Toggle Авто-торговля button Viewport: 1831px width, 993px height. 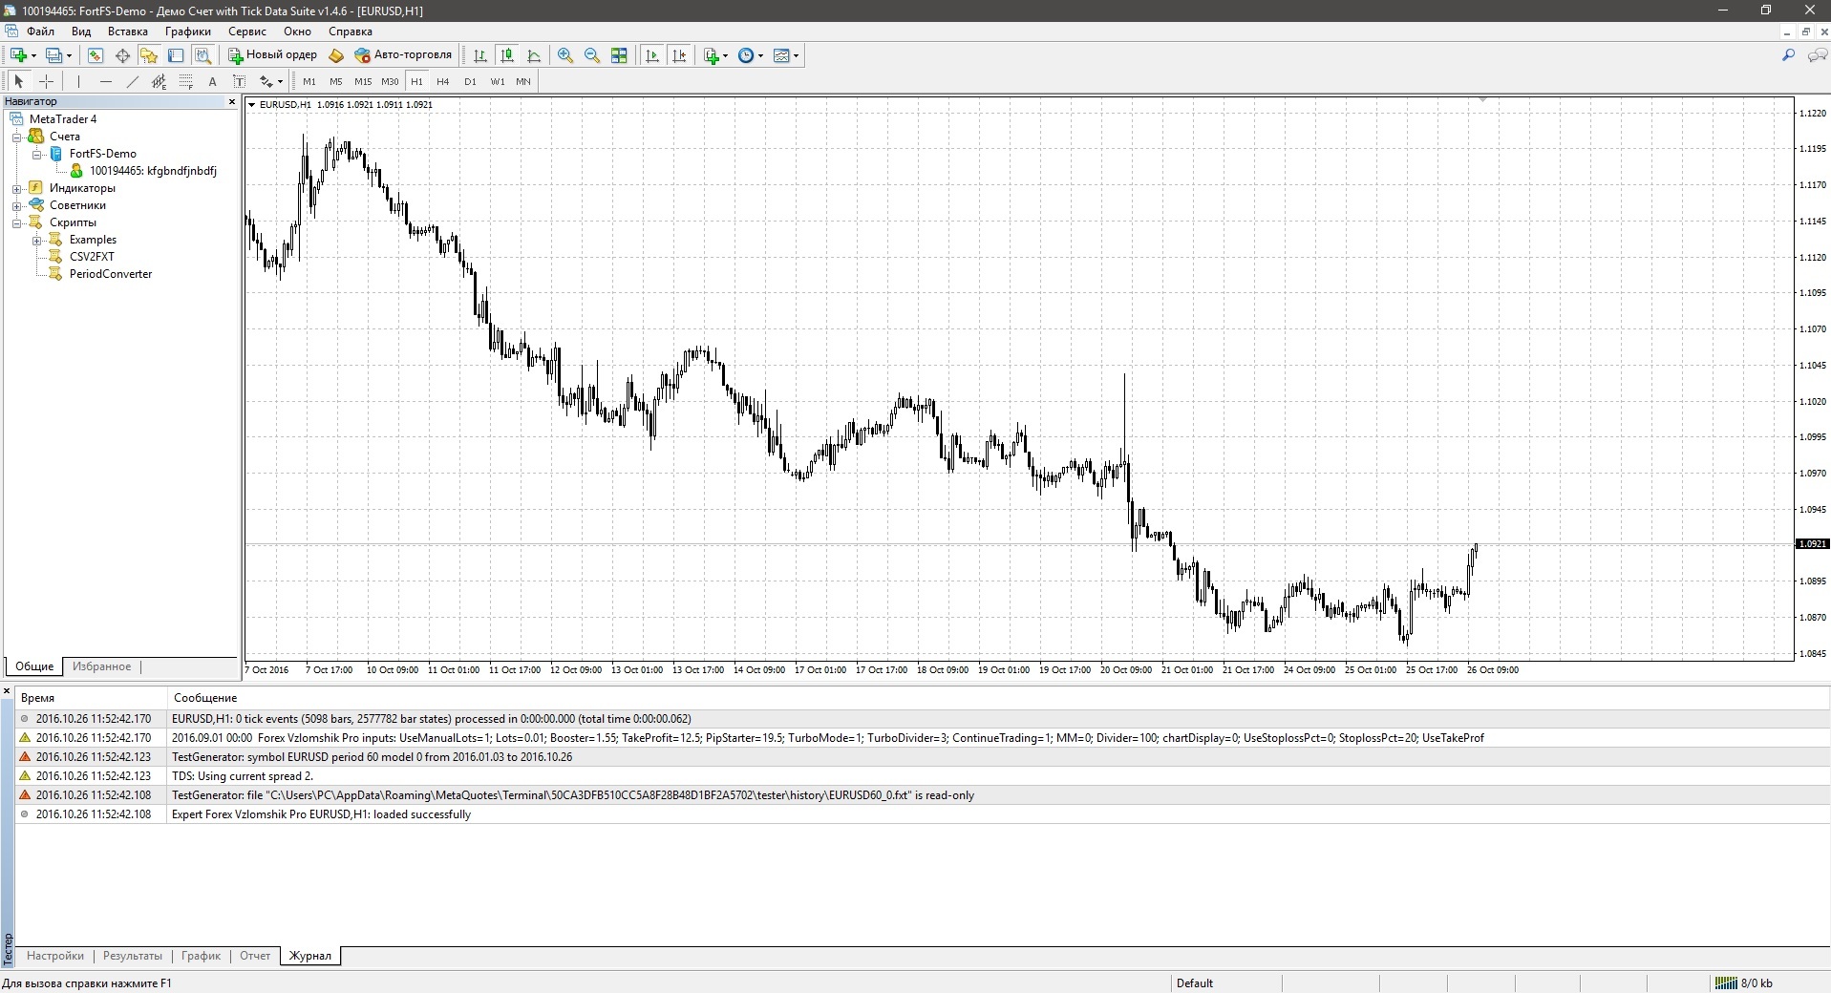click(x=403, y=55)
